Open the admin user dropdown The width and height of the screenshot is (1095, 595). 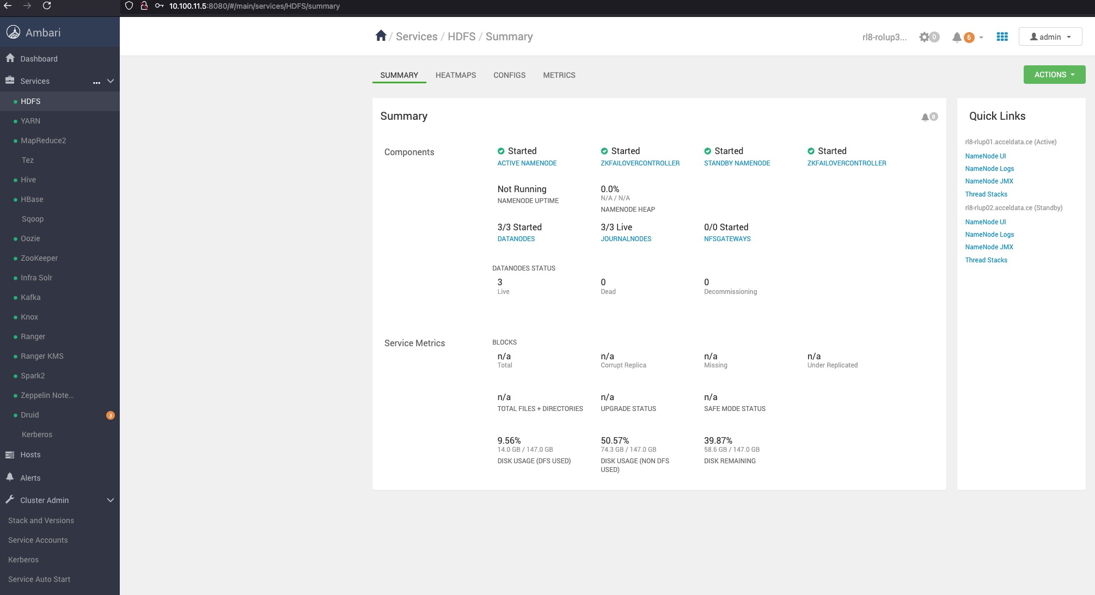(x=1050, y=36)
